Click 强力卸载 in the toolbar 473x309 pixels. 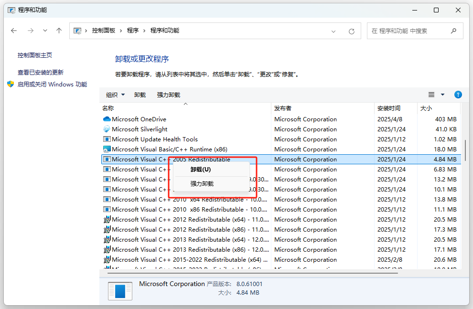point(168,95)
